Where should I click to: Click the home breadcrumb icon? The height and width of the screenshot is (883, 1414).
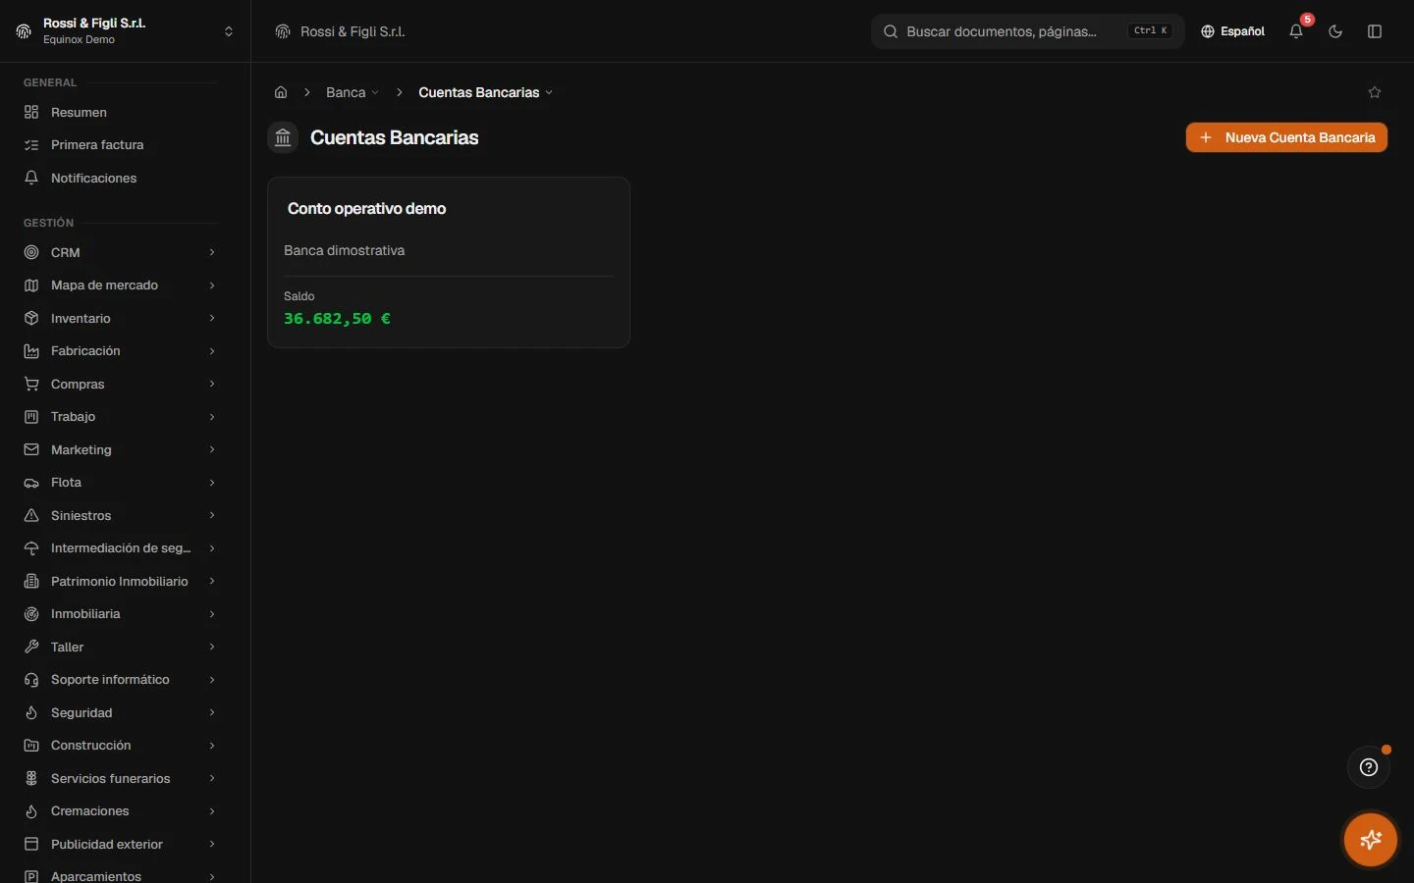[x=281, y=92]
